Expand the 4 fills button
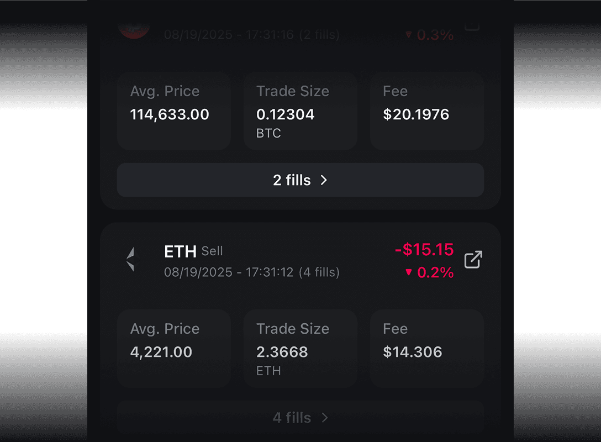The height and width of the screenshot is (442, 601). coord(300,417)
